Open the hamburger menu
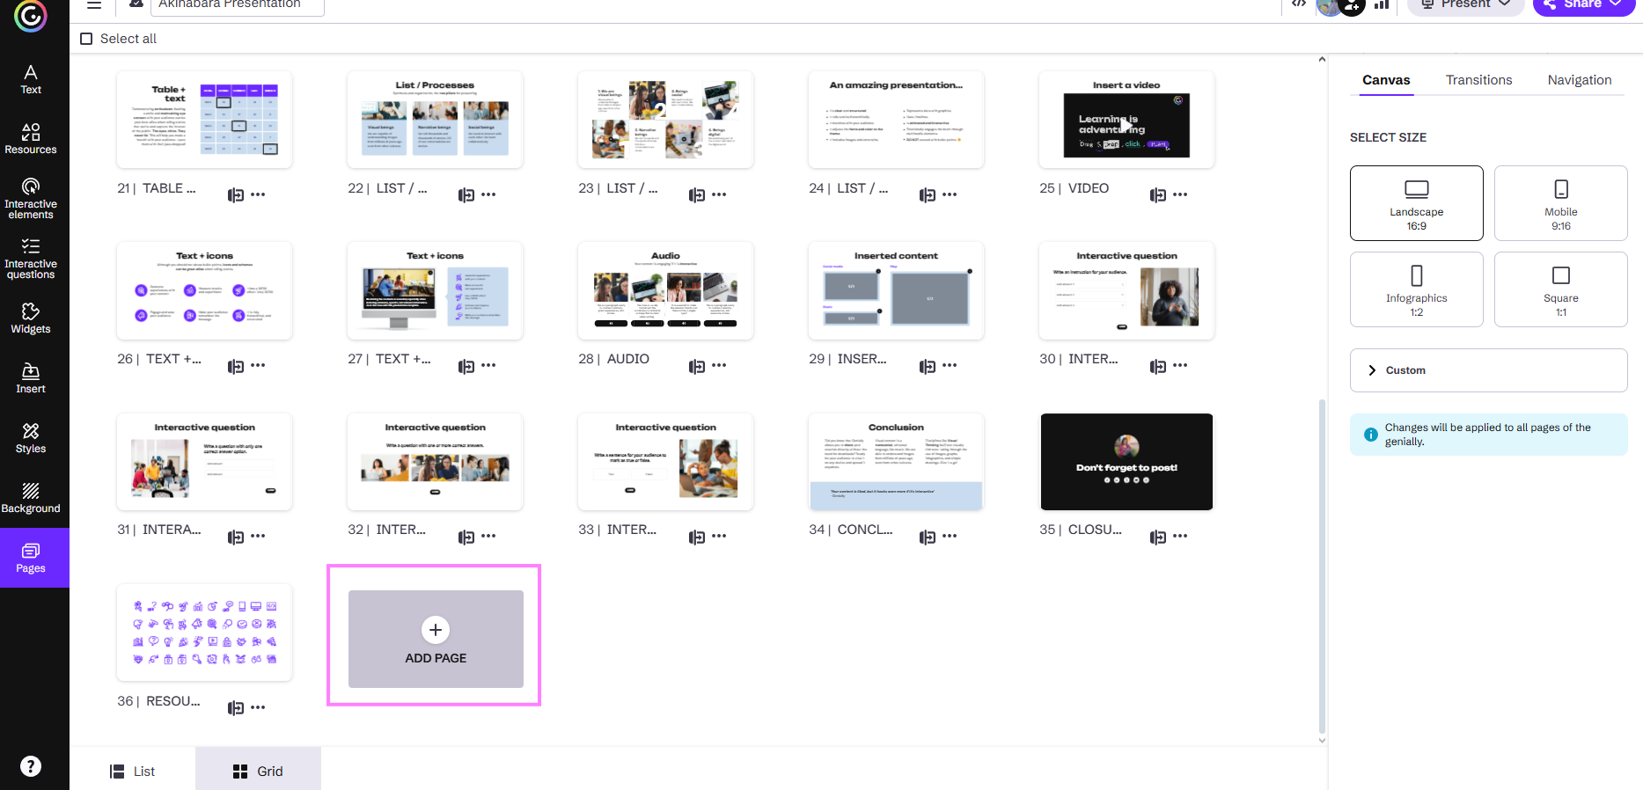The width and height of the screenshot is (1643, 790). point(94,4)
